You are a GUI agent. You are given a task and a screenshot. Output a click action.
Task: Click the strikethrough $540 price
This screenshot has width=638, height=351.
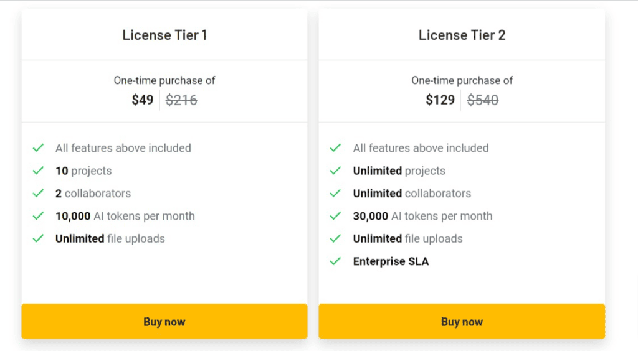[483, 100]
